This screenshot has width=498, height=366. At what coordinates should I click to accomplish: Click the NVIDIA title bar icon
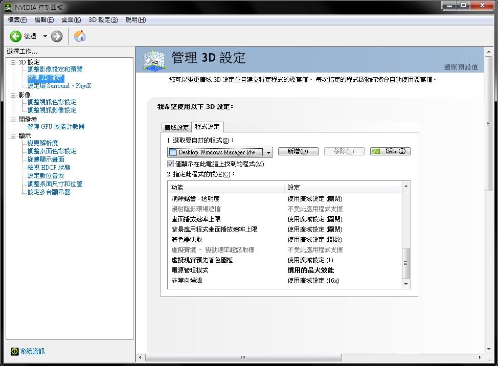(x=8, y=8)
